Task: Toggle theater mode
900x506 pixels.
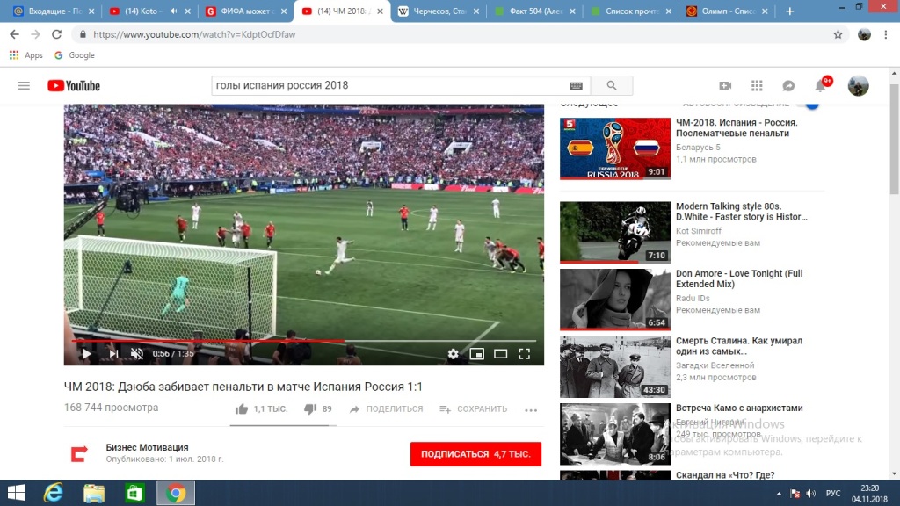Action: (x=500, y=354)
